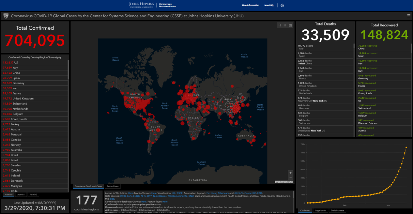The image size is (413, 214).
Task: Open the hamburger menu at top right
Action: pyautogui.click(x=408, y=16)
